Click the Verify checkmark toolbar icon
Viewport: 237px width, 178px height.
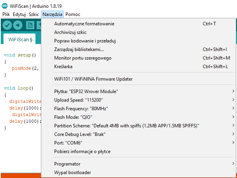click(x=7, y=25)
